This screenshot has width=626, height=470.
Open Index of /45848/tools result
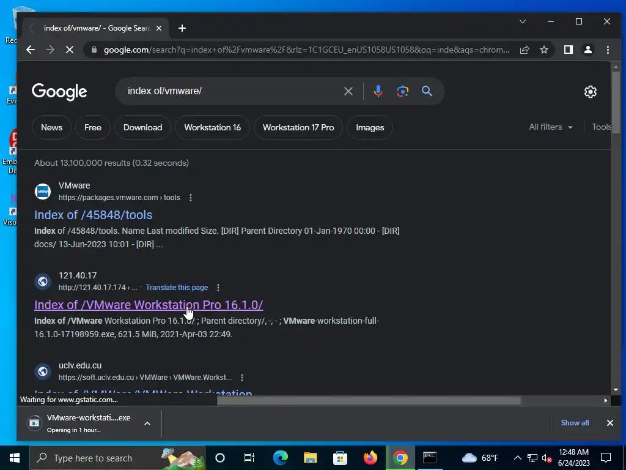pyautogui.click(x=93, y=215)
